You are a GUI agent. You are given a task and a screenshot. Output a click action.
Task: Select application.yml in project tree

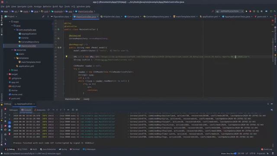coord(26,66)
